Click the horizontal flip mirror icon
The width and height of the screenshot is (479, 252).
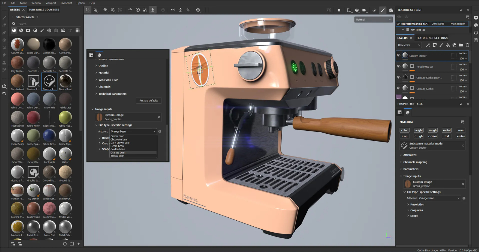tap(173, 10)
